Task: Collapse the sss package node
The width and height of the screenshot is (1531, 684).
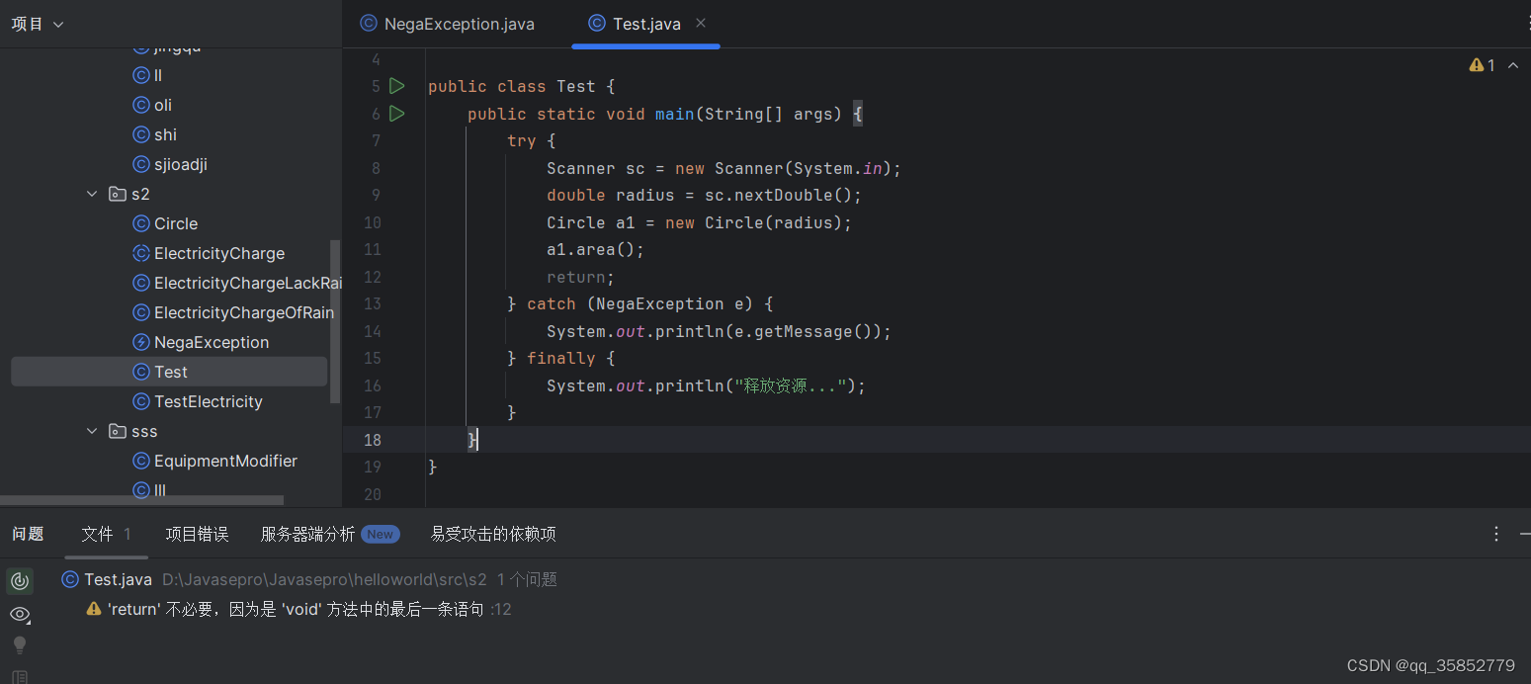Action: coord(92,431)
